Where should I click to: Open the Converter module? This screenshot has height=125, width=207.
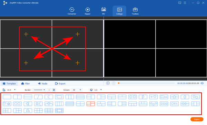click(72, 11)
